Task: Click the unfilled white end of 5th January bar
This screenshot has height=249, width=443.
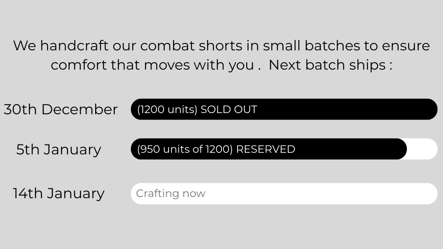Action: click(422, 149)
